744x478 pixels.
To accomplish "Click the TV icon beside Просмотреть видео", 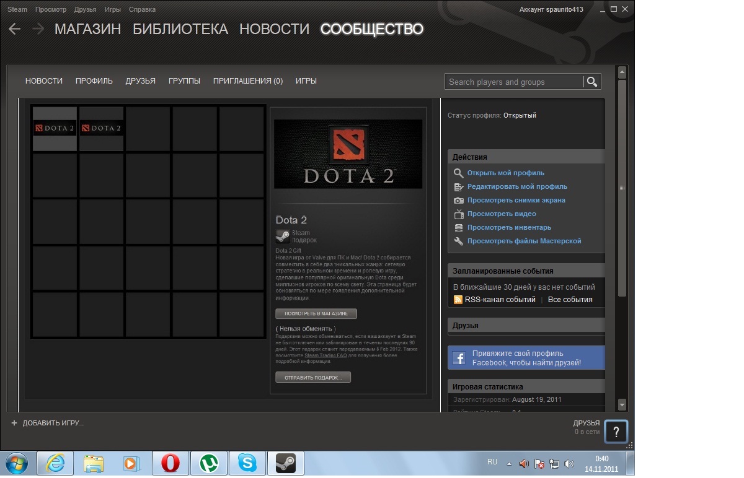I will click(x=459, y=214).
